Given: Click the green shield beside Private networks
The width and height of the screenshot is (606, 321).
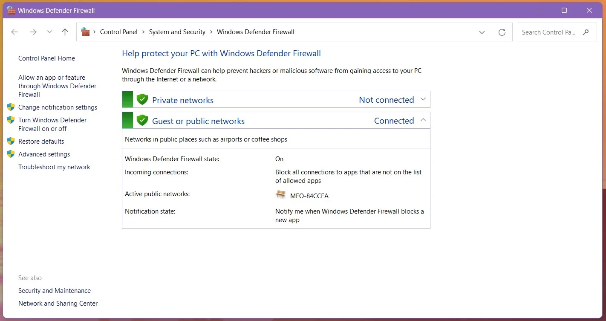Looking at the screenshot, I should [x=142, y=100].
